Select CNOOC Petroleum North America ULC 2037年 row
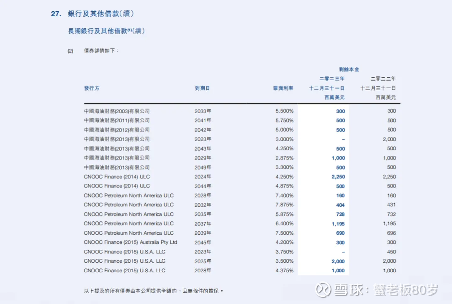The image size is (452, 304). click(128, 223)
